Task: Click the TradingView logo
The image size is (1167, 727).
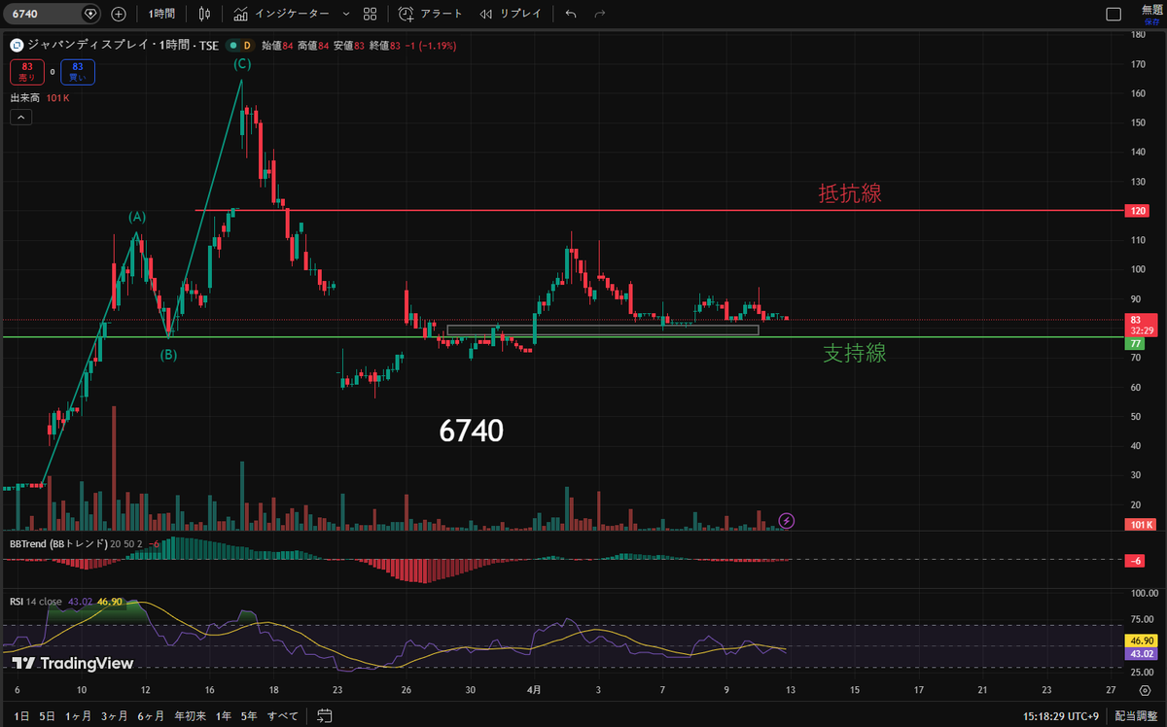Action: point(73,663)
